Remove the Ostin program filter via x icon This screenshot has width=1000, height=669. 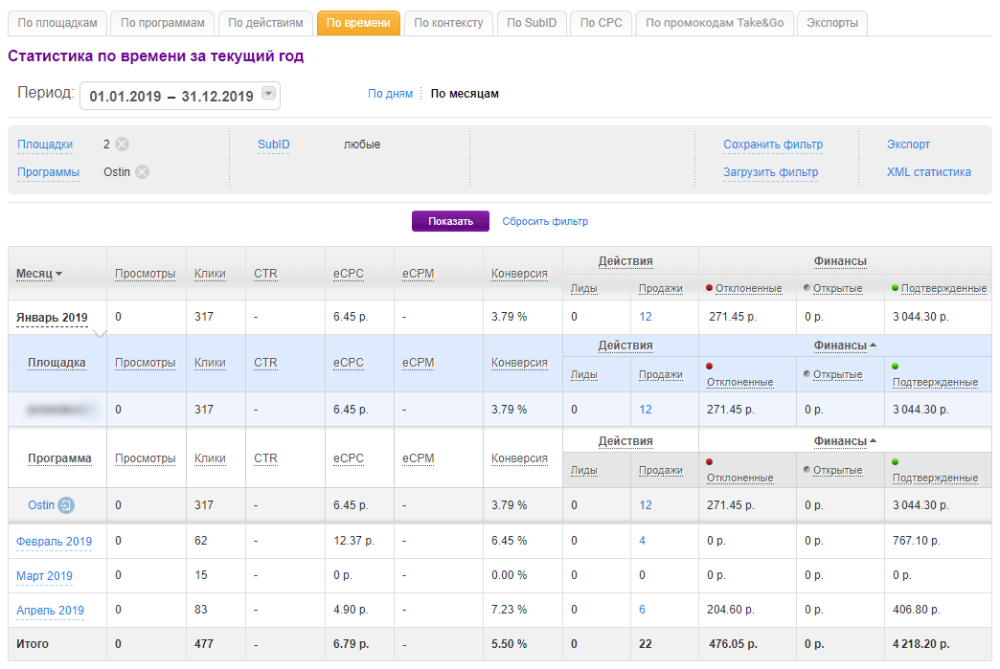[x=142, y=172]
